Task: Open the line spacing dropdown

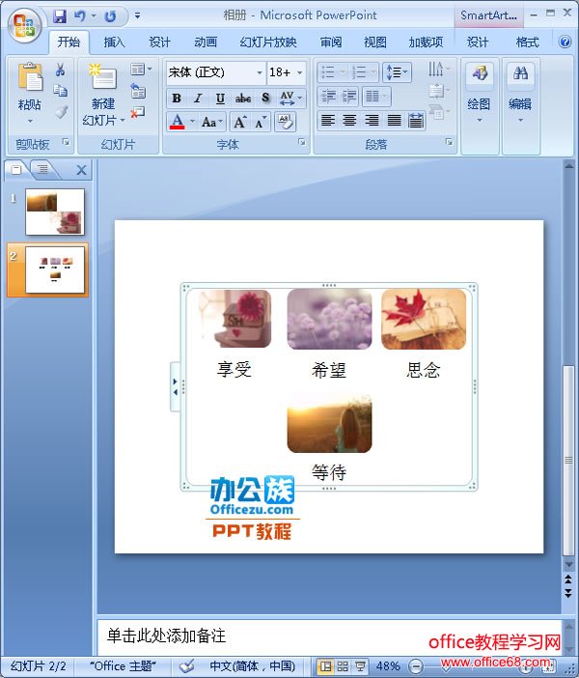Action: click(x=397, y=72)
